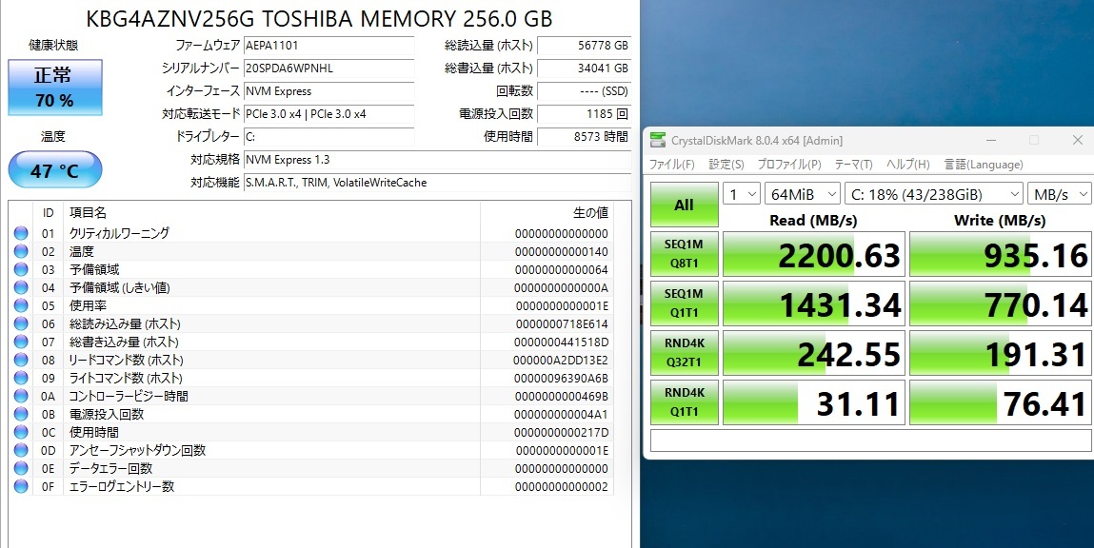Expand the 64MiB test size dropdown
This screenshot has height=548, width=1094.
[x=802, y=194]
